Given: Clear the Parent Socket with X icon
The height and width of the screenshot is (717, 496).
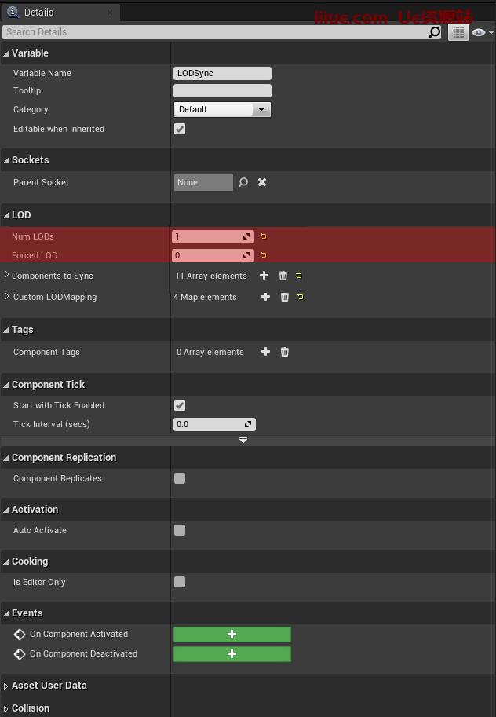Looking at the screenshot, I should pyautogui.click(x=262, y=182).
